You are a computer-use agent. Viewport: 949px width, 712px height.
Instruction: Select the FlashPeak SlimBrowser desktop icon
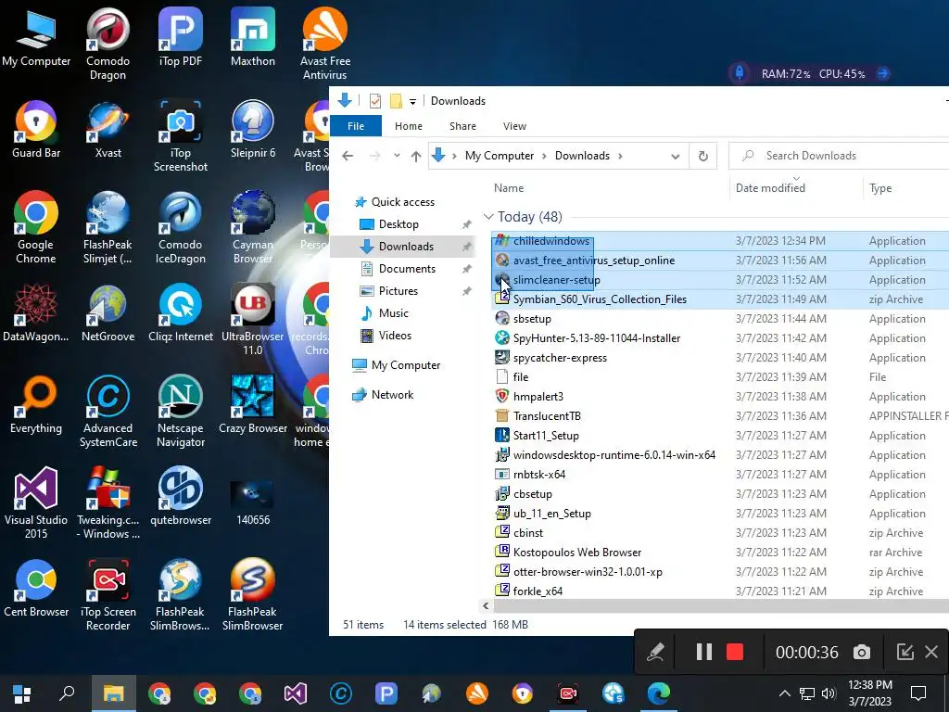[252, 594]
